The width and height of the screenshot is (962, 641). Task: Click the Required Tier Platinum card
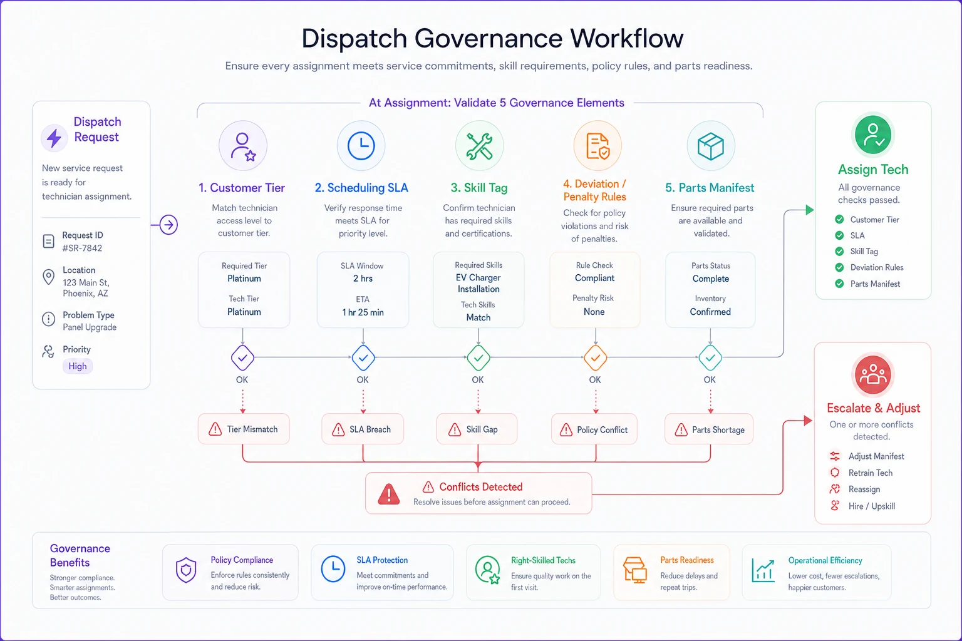[x=244, y=290]
